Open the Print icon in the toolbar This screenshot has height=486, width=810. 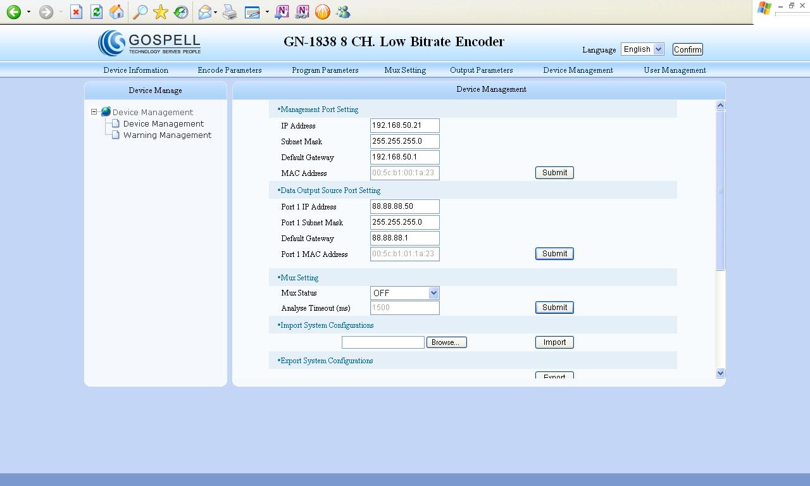click(228, 12)
